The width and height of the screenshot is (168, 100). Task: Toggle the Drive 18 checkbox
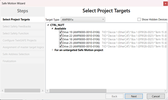(61, 39)
